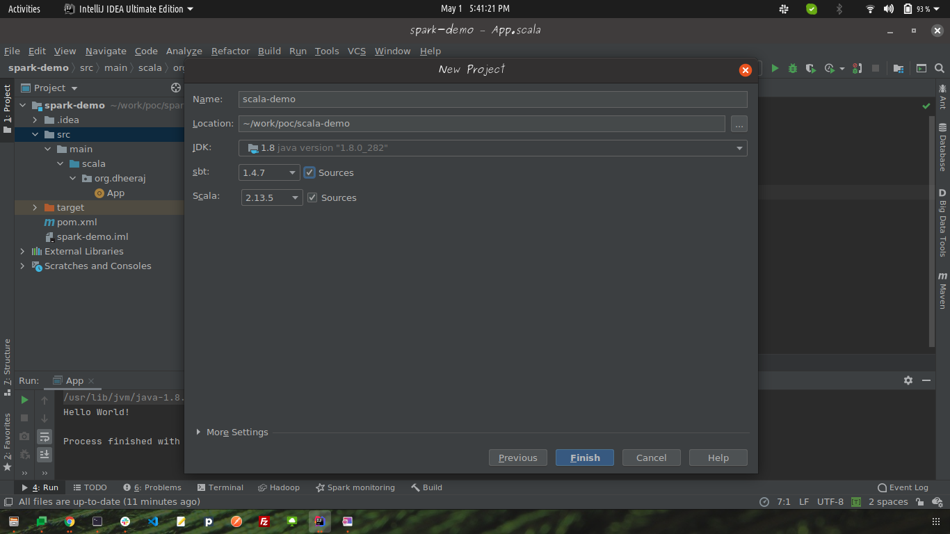This screenshot has width=950, height=534.
Task: Switch to the Terminal tool tab
Action: (x=220, y=487)
